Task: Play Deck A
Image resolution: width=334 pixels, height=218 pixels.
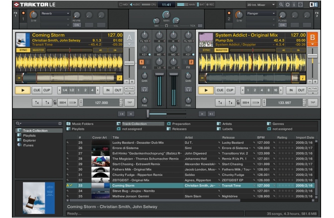Action: [23, 90]
